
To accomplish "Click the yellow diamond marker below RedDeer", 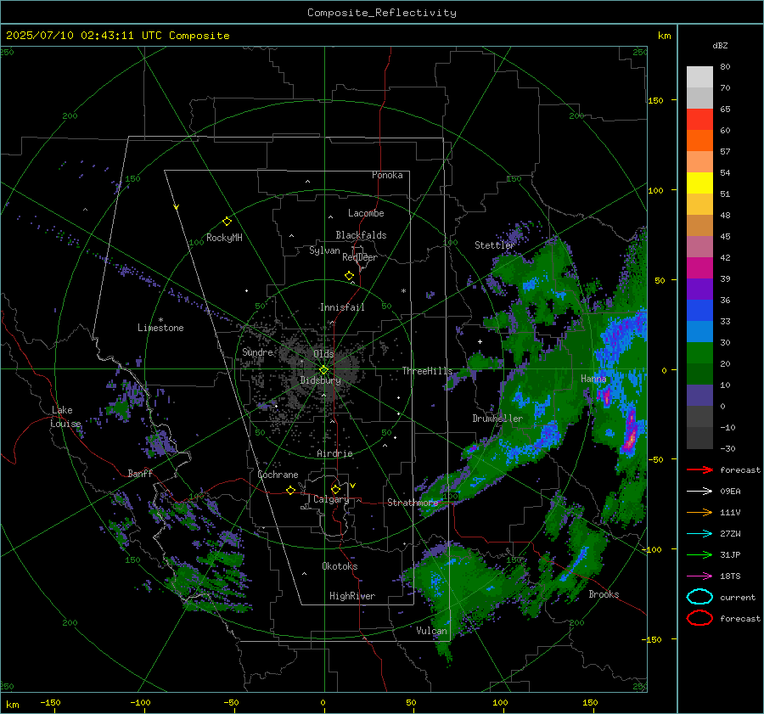I will [349, 276].
